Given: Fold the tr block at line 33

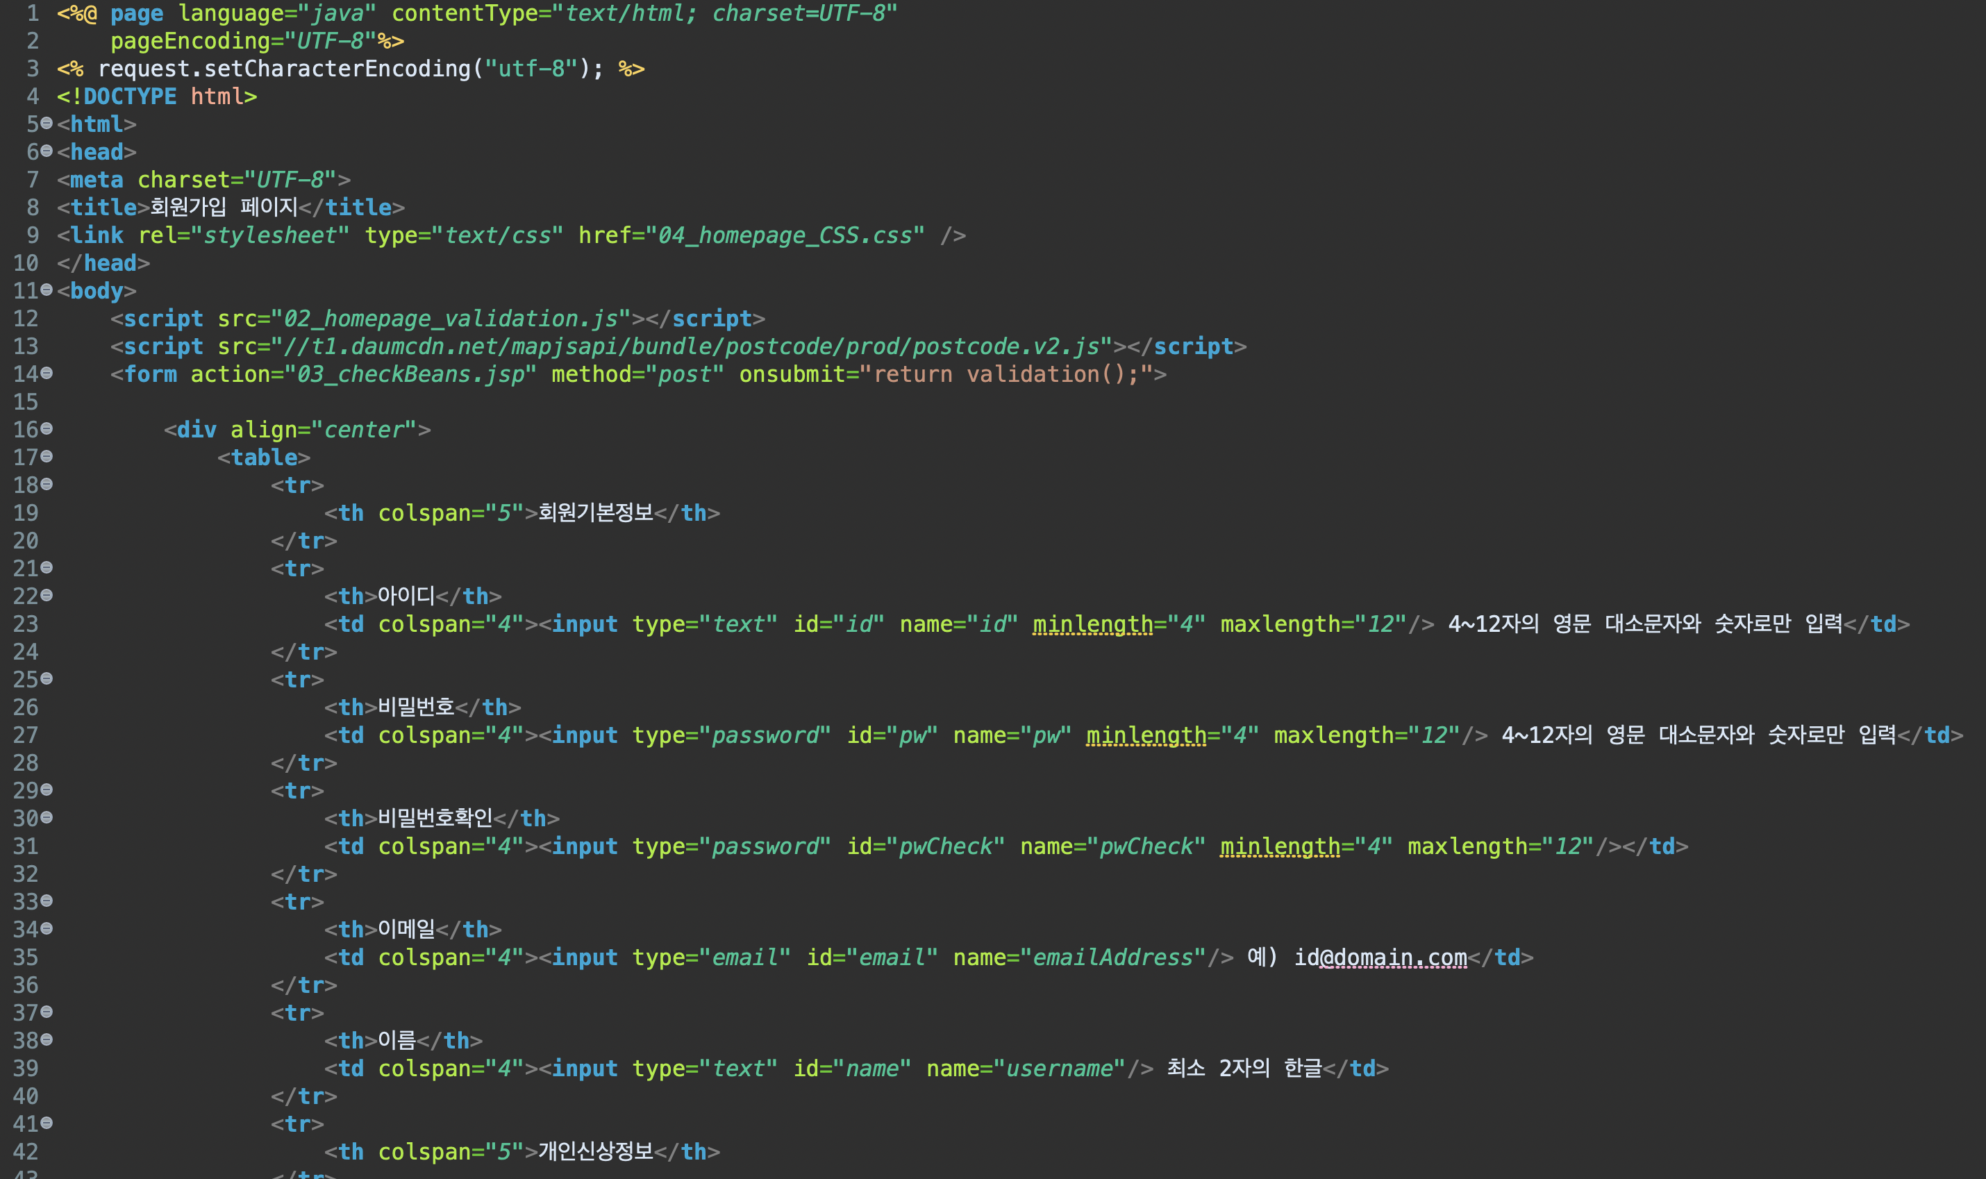Looking at the screenshot, I should [x=46, y=901].
